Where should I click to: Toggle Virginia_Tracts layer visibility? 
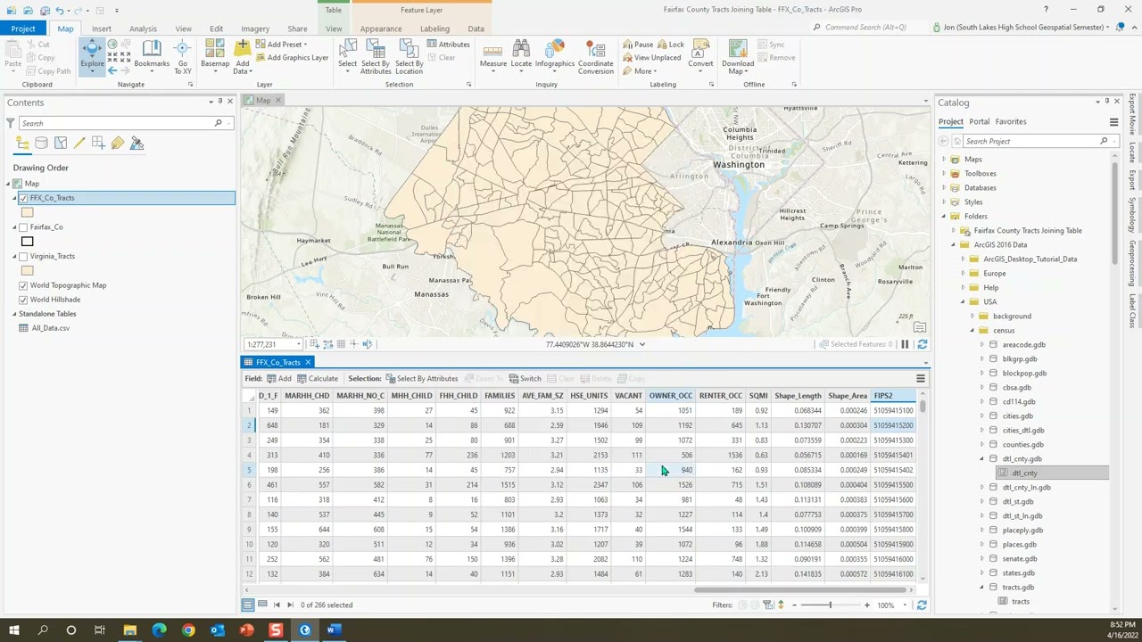(23, 257)
